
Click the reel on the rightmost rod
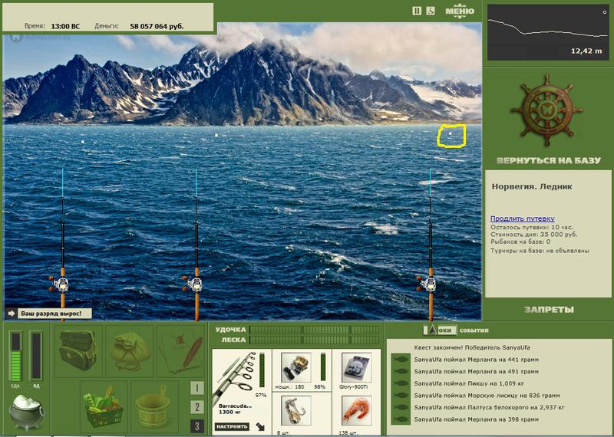pyautogui.click(x=427, y=284)
